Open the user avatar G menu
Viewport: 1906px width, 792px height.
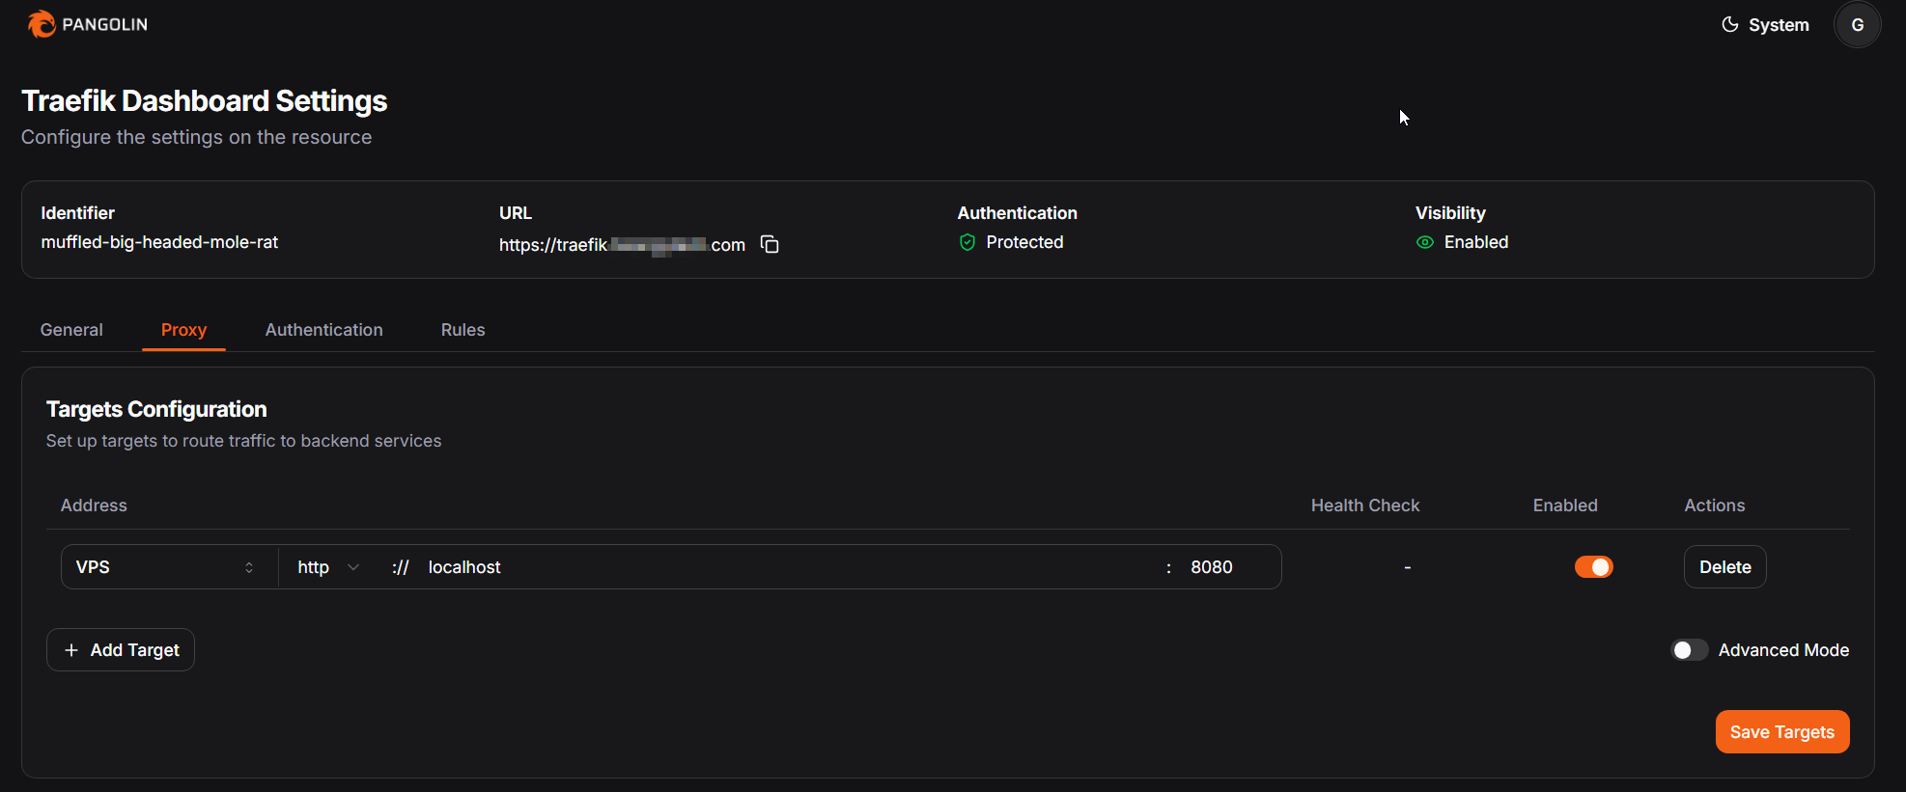click(1857, 25)
